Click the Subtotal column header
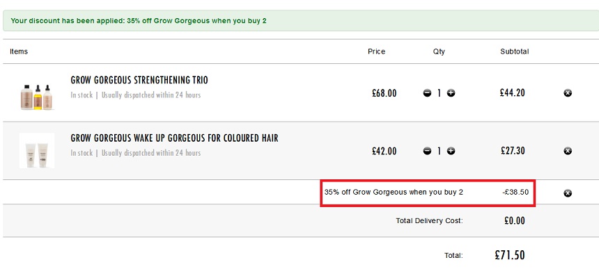 (515, 51)
